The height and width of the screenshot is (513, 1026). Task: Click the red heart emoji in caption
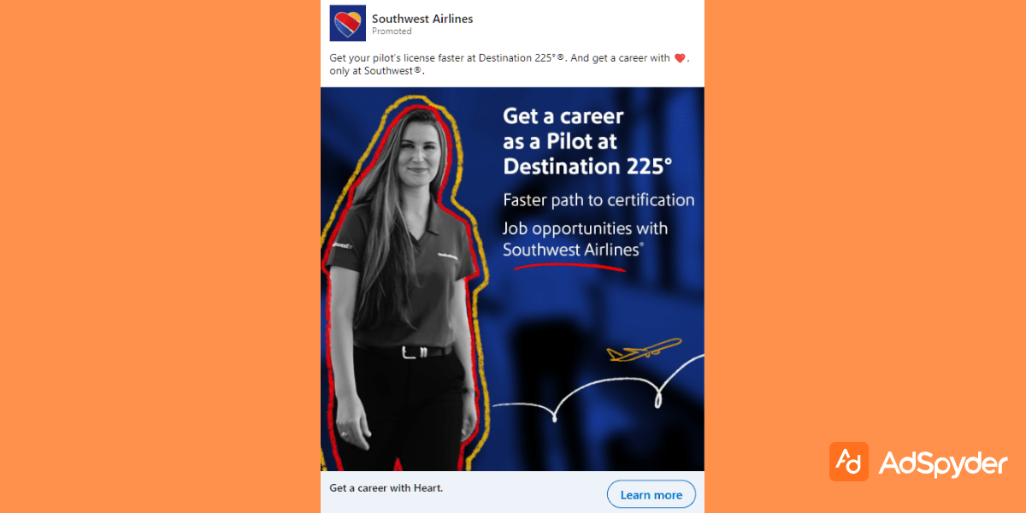(681, 58)
